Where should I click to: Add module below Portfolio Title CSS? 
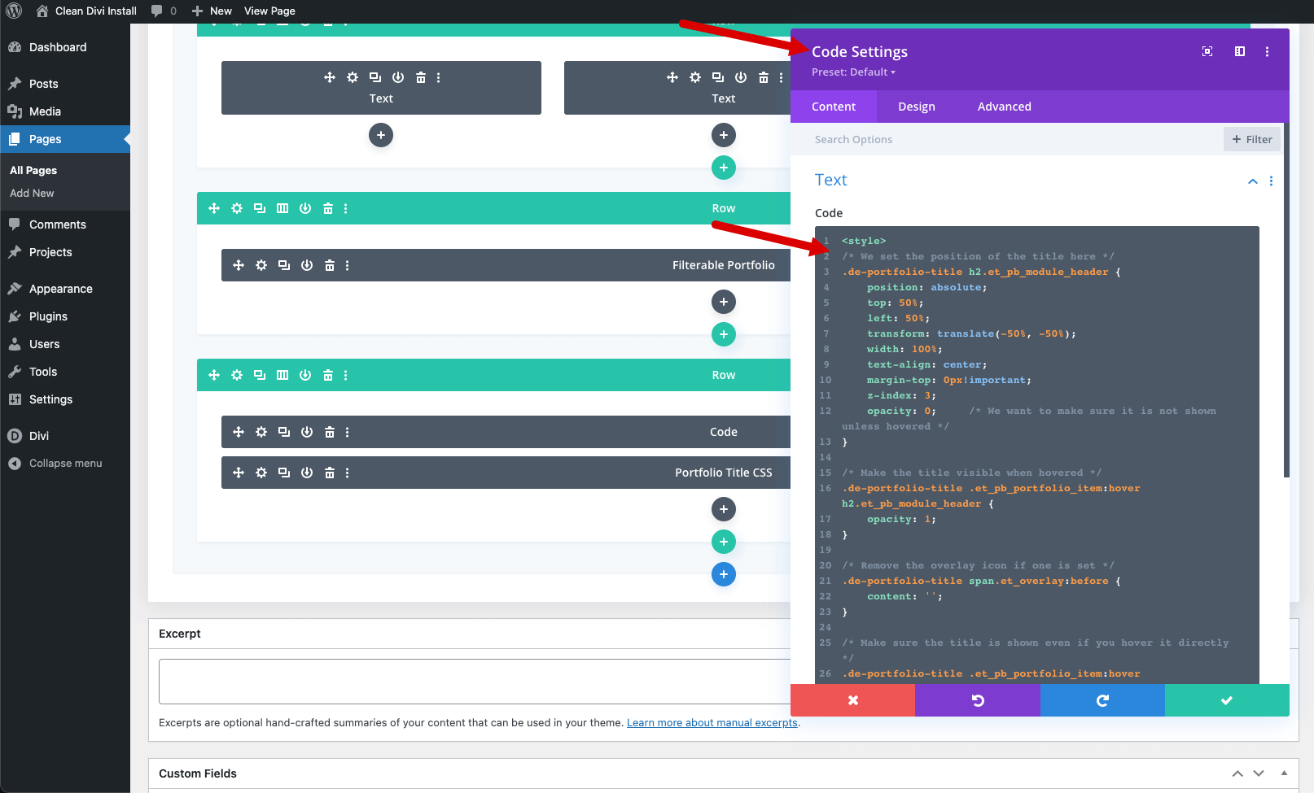pos(724,509)
